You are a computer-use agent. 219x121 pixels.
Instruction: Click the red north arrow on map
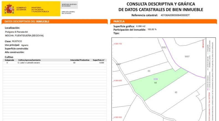[203, 44]
